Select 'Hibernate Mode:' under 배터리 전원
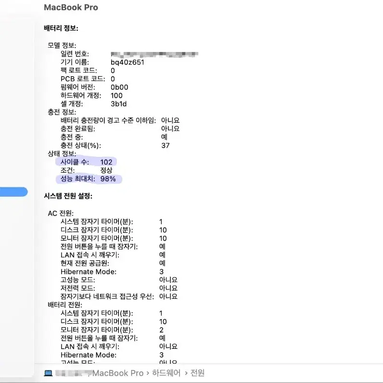The image size is (383, 383). click(x=89, y=355)
